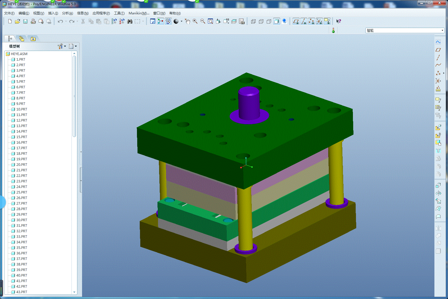448x299 pixels.
Task: Open the layers tool in the toolbar
Action: [x=234, y=21]
